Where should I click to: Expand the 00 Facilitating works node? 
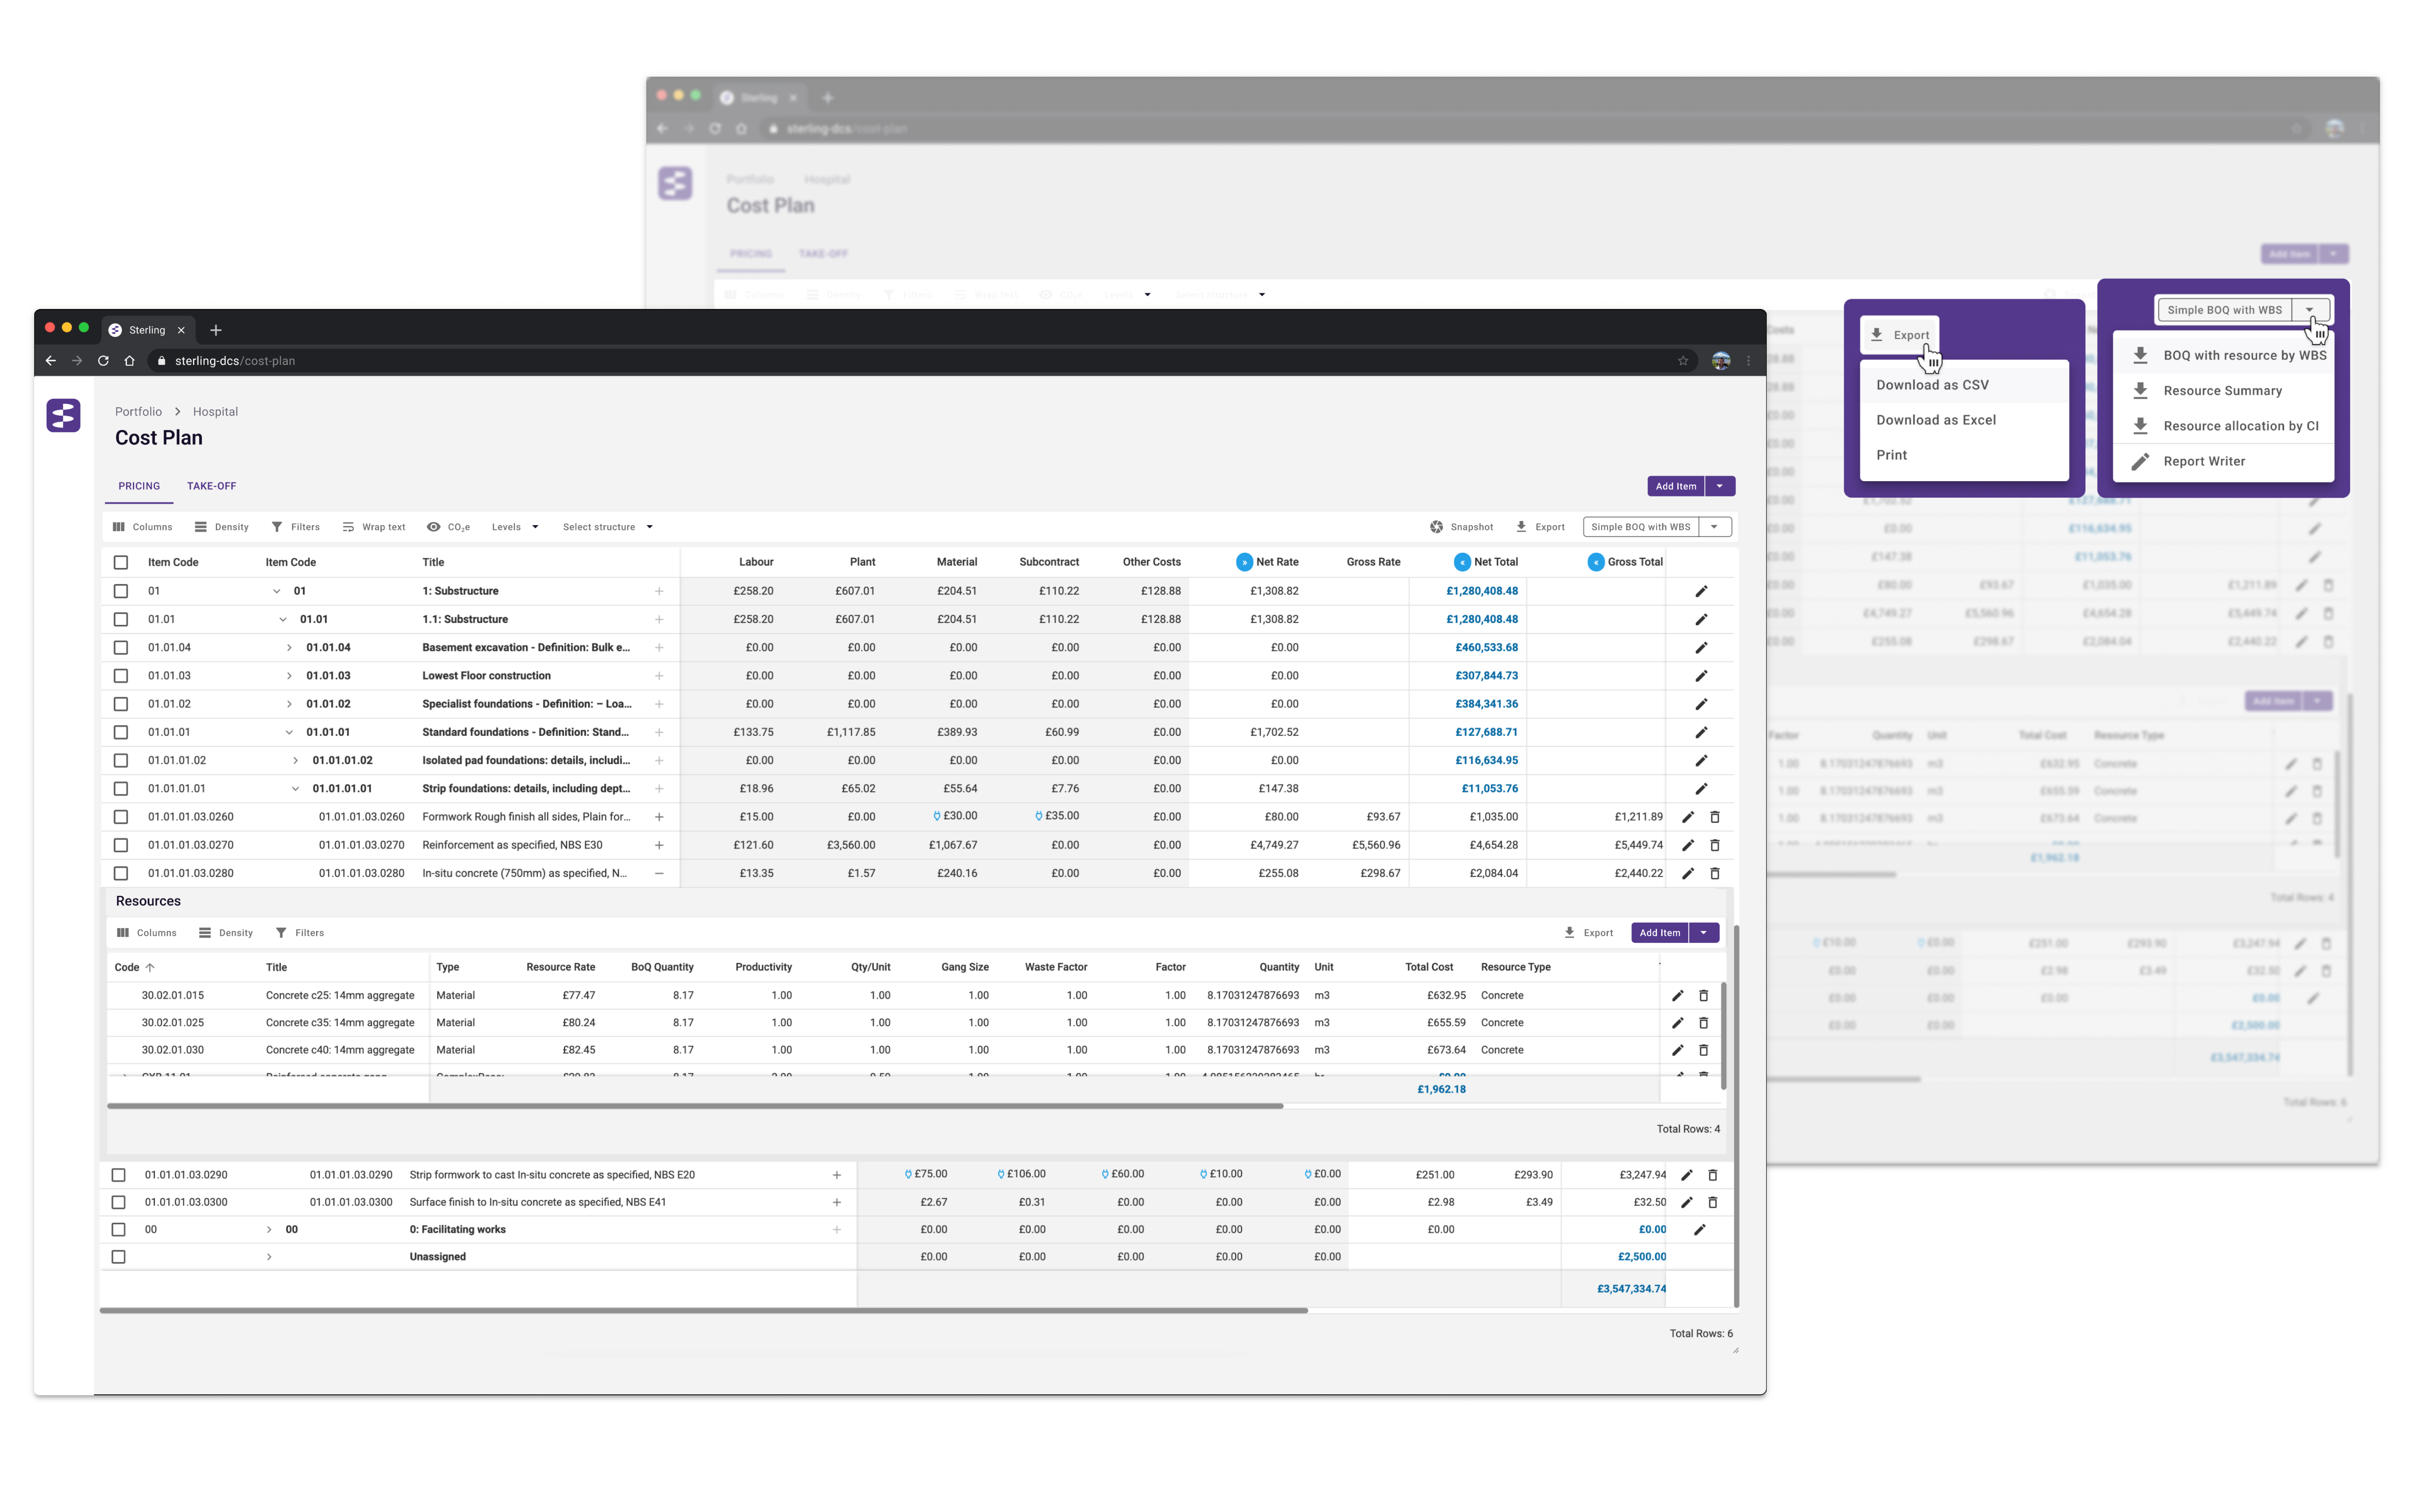(x=269, y=1230)
